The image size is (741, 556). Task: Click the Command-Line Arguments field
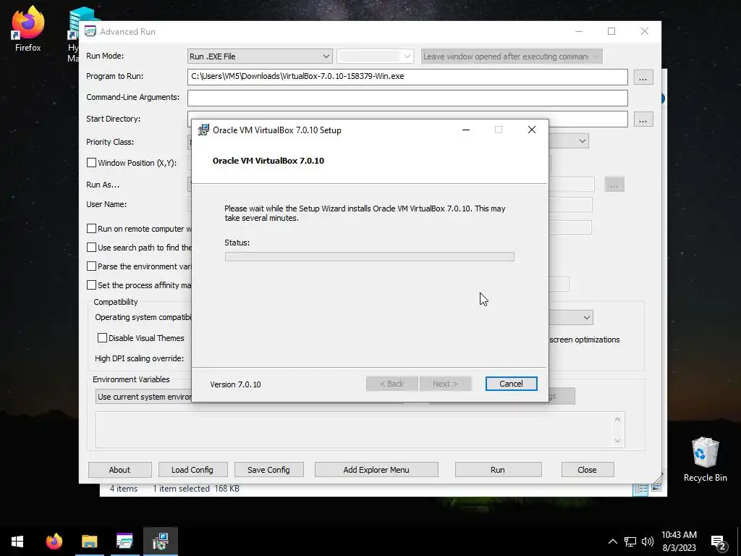click(407, 98)
